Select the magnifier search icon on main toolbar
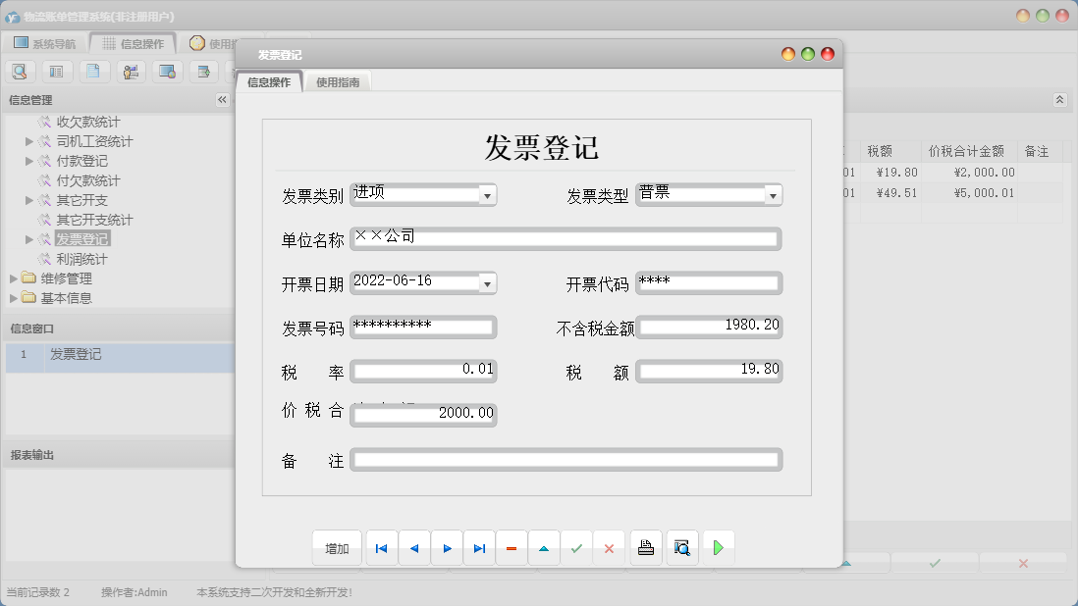1078x606 pixels. 20,71
